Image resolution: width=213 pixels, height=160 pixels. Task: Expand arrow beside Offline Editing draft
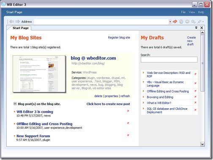(x=143, y=91)
